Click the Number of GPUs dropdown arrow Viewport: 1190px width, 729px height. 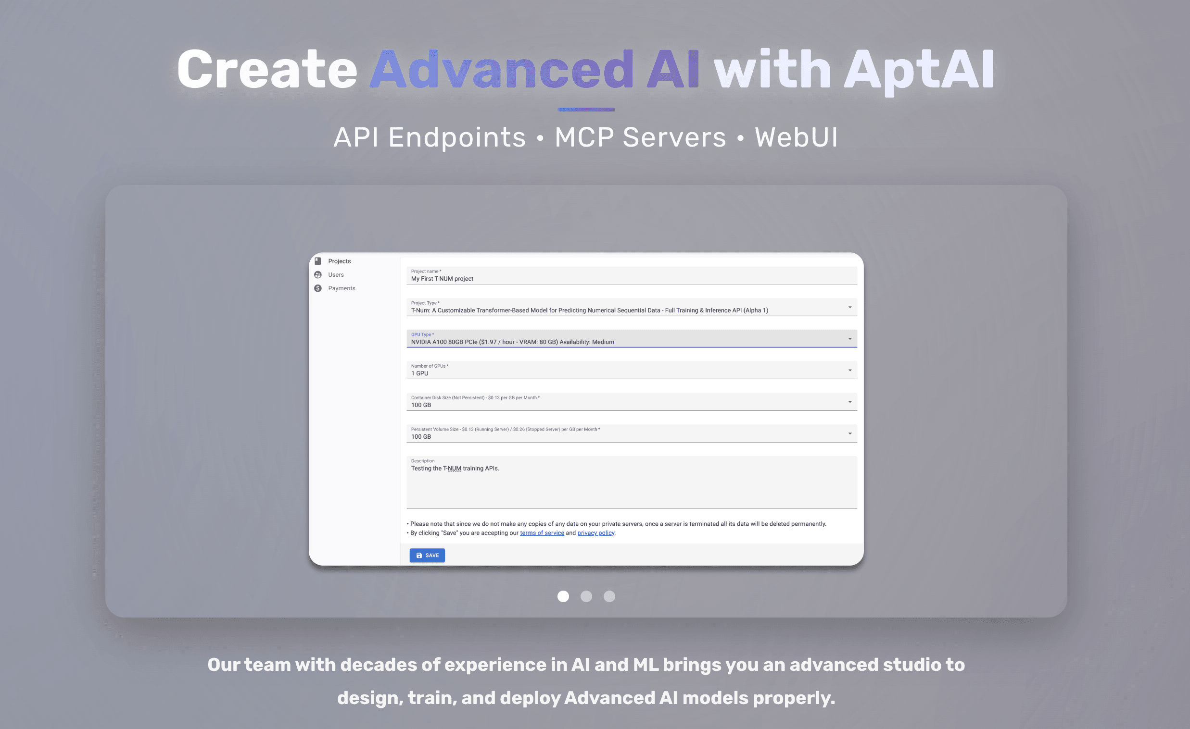point(850,371)
